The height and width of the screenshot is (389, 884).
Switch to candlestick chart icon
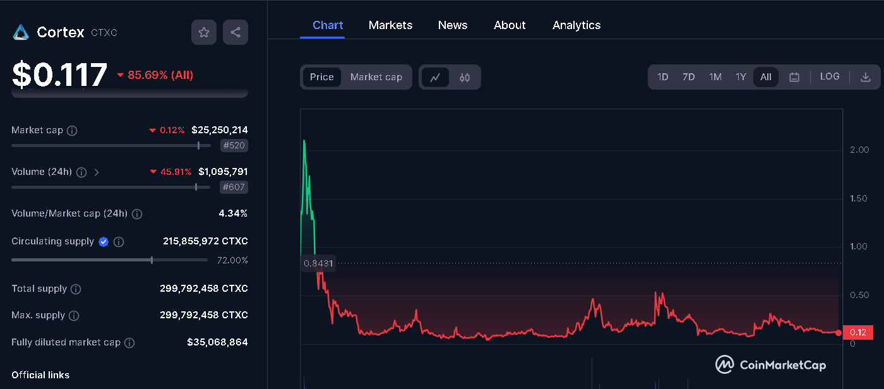[x=465, y=77]
